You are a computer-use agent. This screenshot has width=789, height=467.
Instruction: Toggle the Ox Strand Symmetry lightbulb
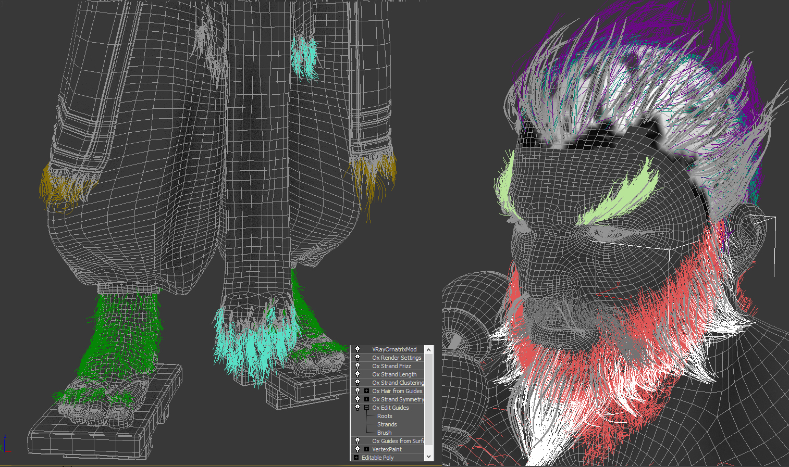pyautogui.click(x=357, y=399)
